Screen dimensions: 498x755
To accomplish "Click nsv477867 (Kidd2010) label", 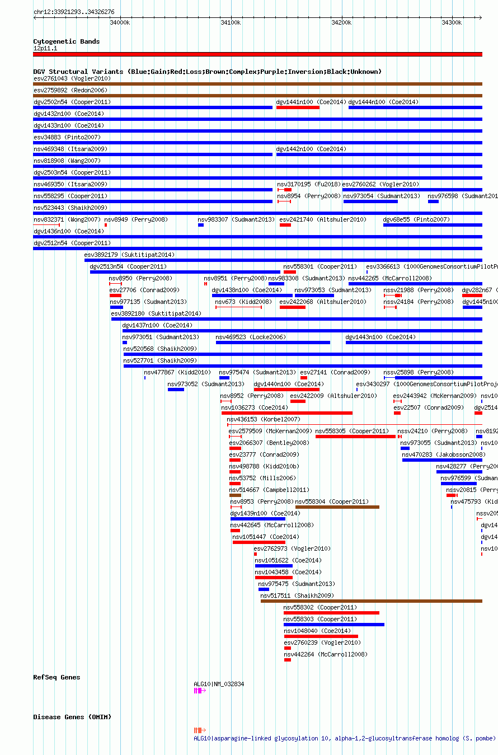I will (177, 372).
